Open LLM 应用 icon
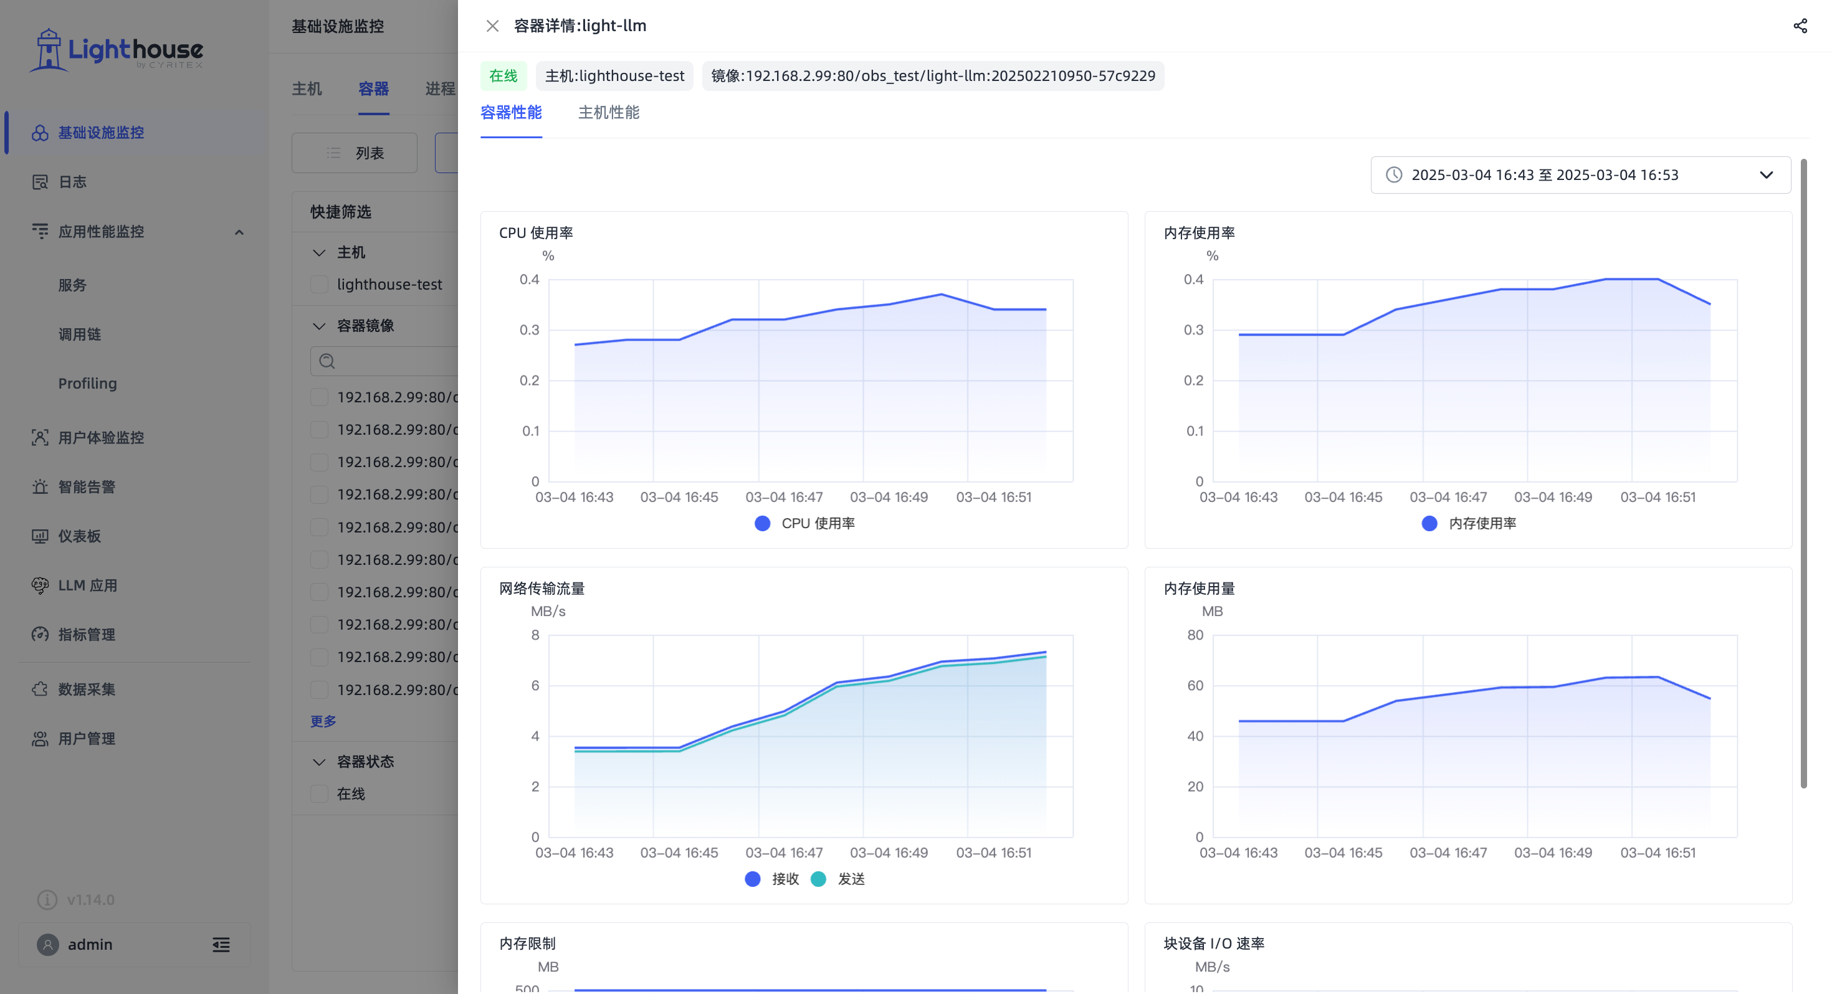The height and width of the screenshot is (994, 1832). pyautogui.click(x=40, y=585)
